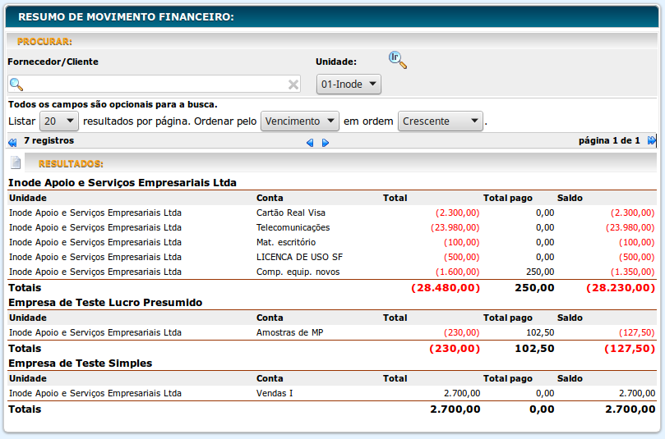
Task: Click the Vendas I account entry
Action: (x=275, y=393)
